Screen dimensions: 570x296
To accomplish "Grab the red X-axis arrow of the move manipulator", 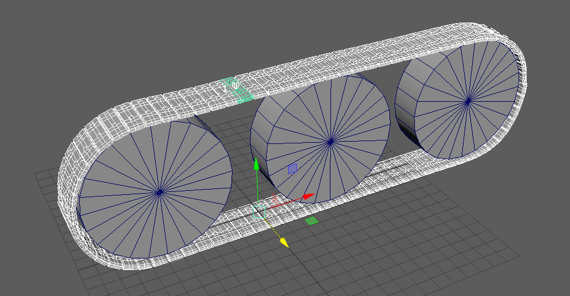I will pyautogui.click(x=308, y=197).
